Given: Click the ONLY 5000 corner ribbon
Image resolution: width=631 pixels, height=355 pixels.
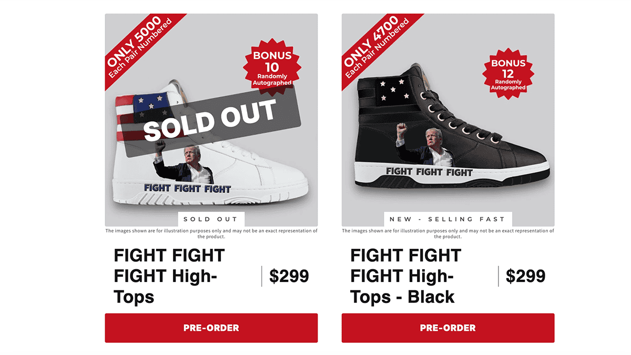Looking at the screenshot, I should pyautogui.click(x=138, y=46).
